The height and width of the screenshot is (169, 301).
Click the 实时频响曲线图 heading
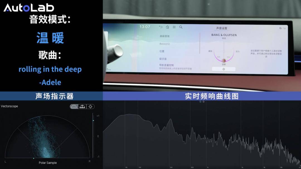tap(212, 96)
